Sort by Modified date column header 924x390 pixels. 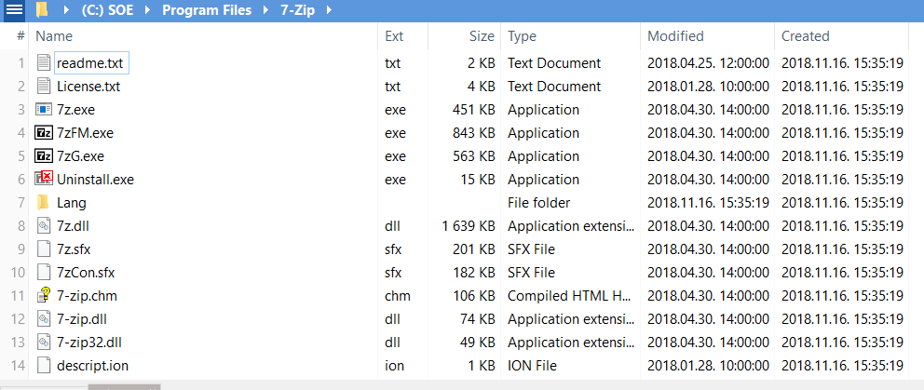(675, 36)
